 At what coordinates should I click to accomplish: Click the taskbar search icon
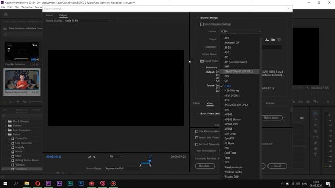point(16,183)
